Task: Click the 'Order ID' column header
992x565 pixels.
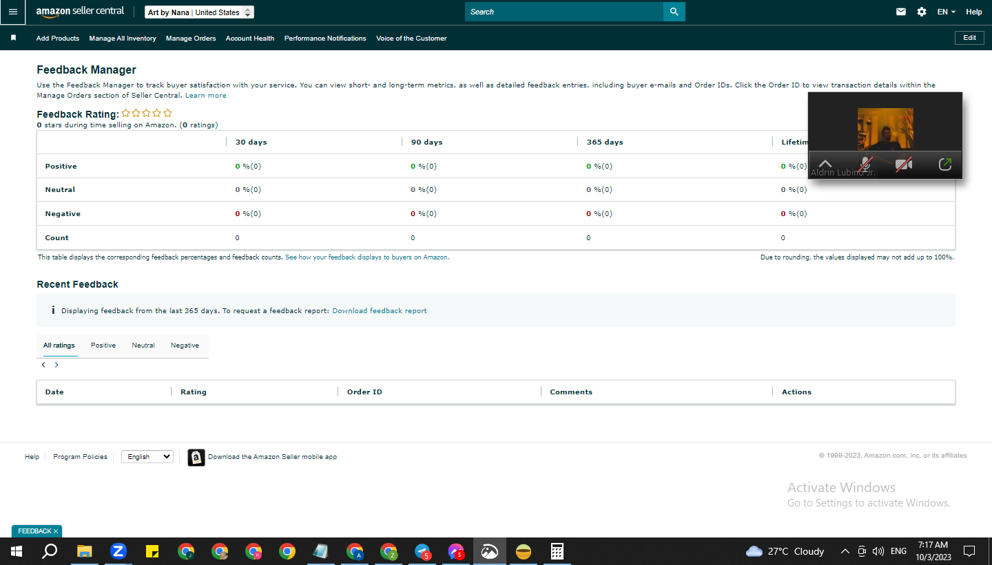Action: pos(364,392)
